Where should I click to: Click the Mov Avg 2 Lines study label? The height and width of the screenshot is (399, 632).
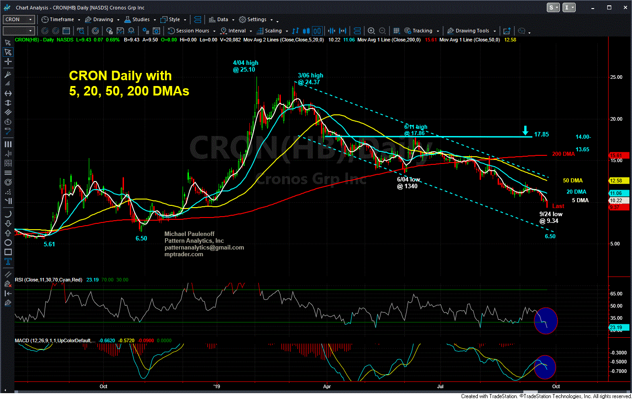tap(284, 40)
